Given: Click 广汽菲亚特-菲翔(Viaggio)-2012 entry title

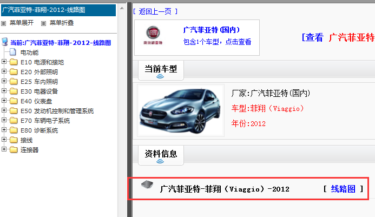Looking at the screenshot, I should pos(225,189).
